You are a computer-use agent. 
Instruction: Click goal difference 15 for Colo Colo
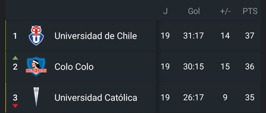click(225, 67)
